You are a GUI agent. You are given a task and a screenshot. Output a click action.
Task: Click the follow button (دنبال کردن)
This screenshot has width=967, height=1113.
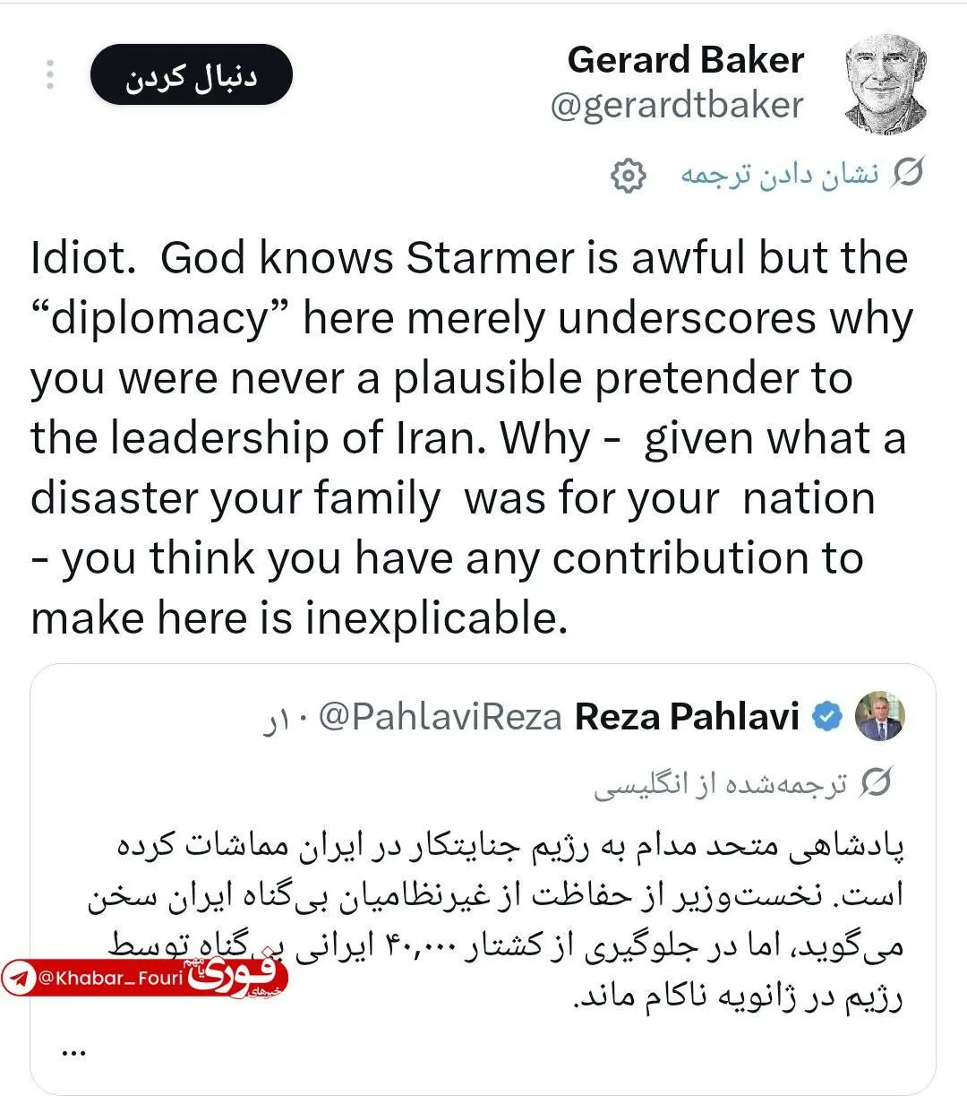click(191, 75)
